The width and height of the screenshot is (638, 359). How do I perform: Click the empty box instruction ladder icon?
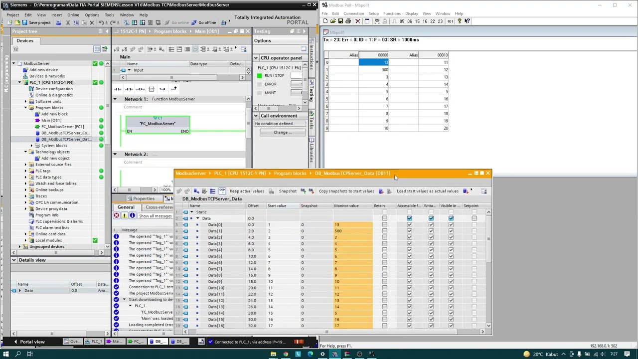pos(152,89)
